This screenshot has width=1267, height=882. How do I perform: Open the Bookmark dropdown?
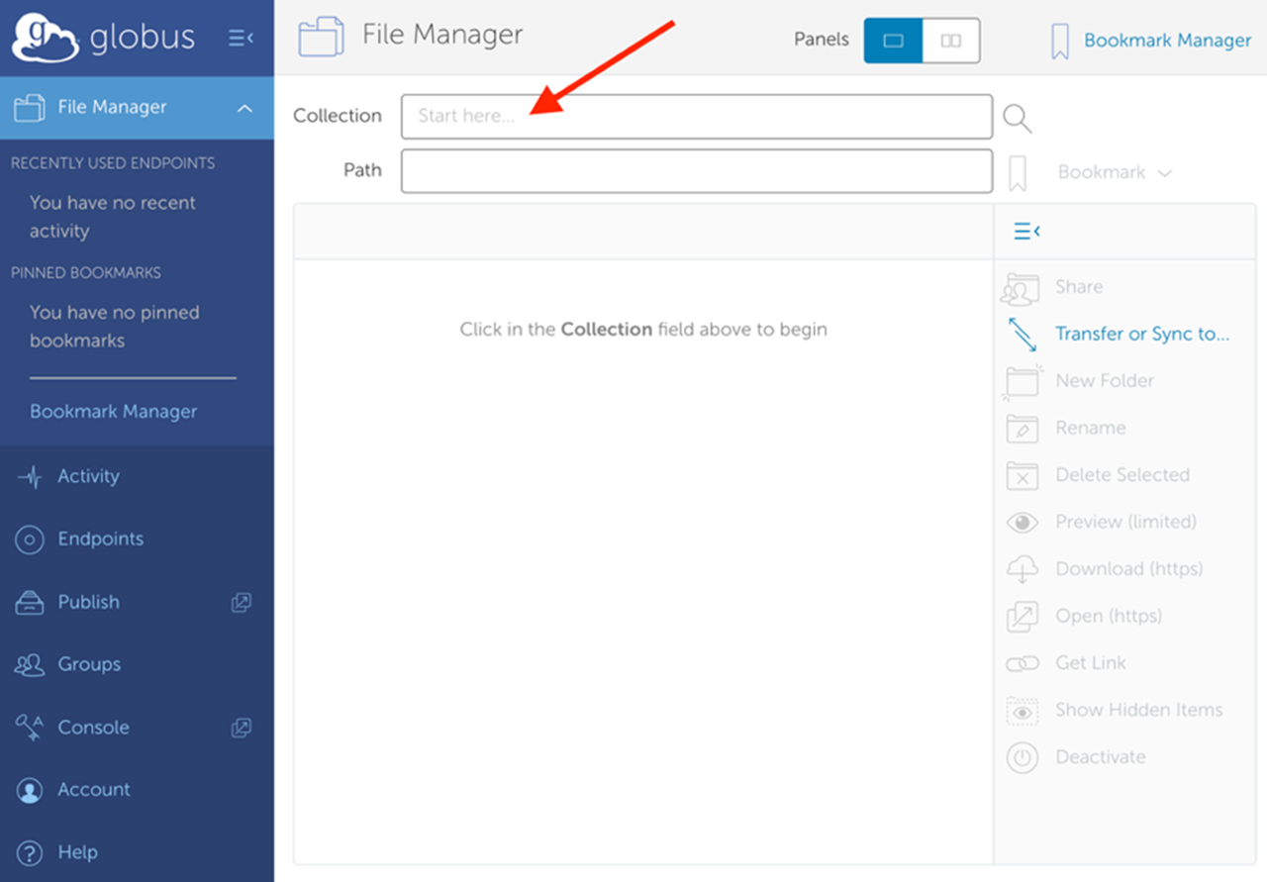[1114, 170]
